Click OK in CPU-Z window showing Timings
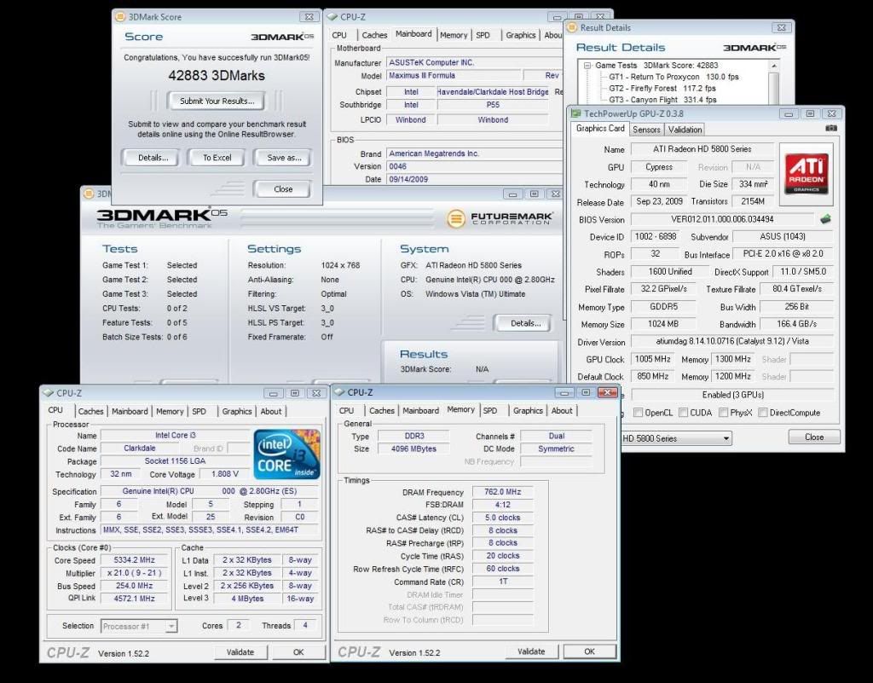 (x=590, y=651)
